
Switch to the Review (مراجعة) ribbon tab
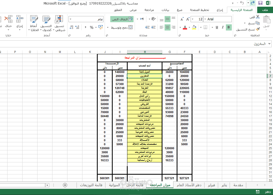pyautogui.click(x=149, y=10)
